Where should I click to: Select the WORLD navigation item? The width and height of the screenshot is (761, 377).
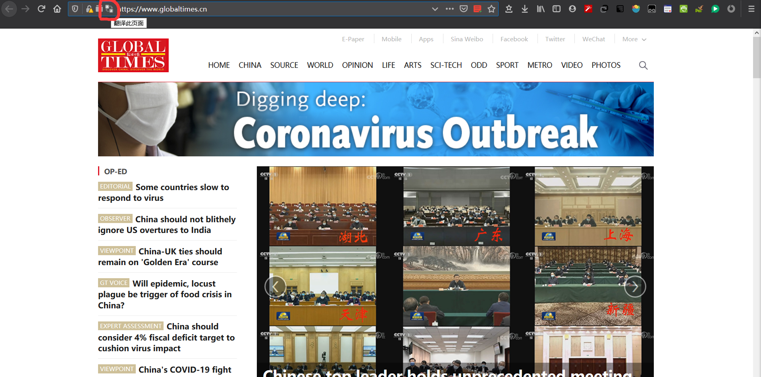pos(320,65)
